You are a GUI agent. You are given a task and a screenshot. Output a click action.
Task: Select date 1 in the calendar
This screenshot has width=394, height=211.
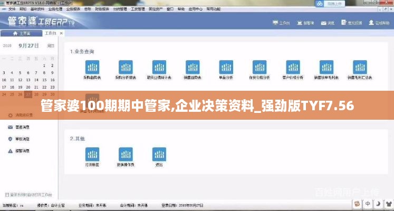44,65
